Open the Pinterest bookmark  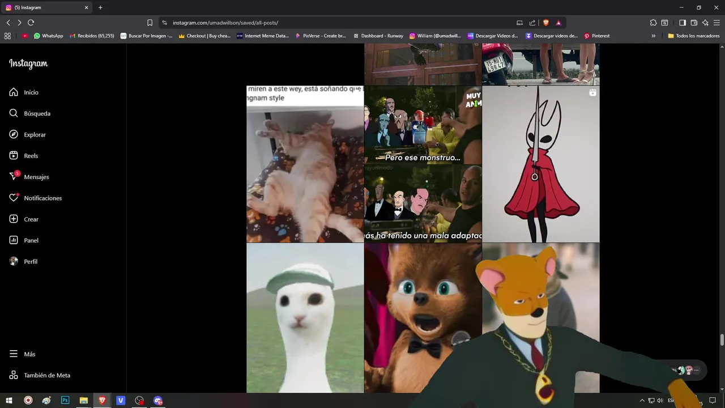(x=597, y=36)
